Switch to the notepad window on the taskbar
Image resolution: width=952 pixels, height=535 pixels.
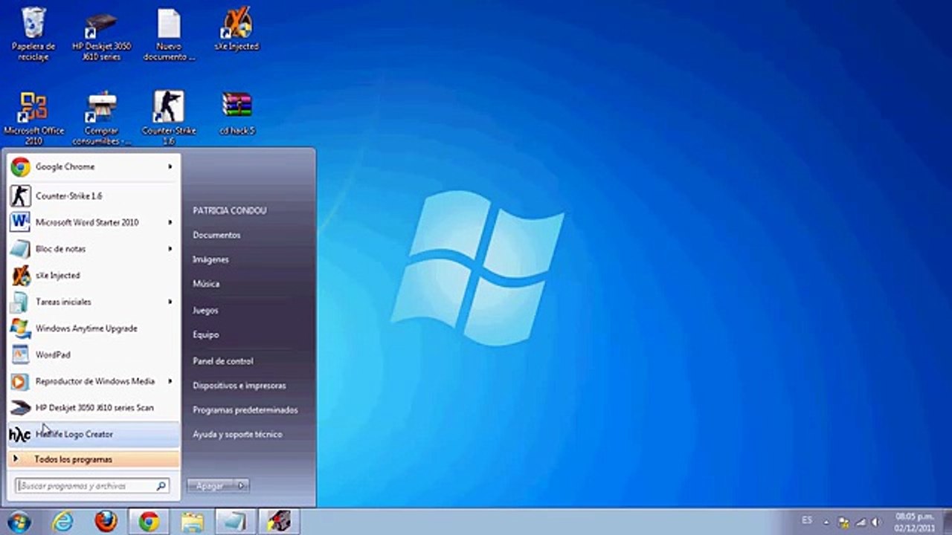click(x=235, y=522)
